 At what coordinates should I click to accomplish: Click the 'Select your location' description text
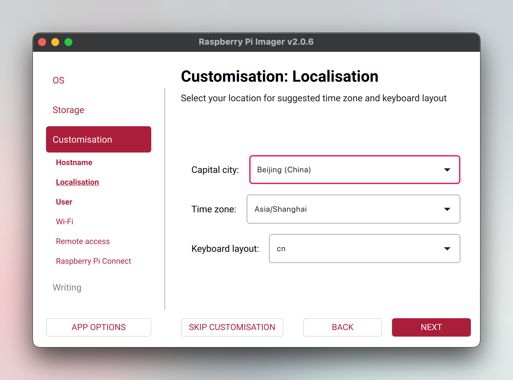point(314,98)
